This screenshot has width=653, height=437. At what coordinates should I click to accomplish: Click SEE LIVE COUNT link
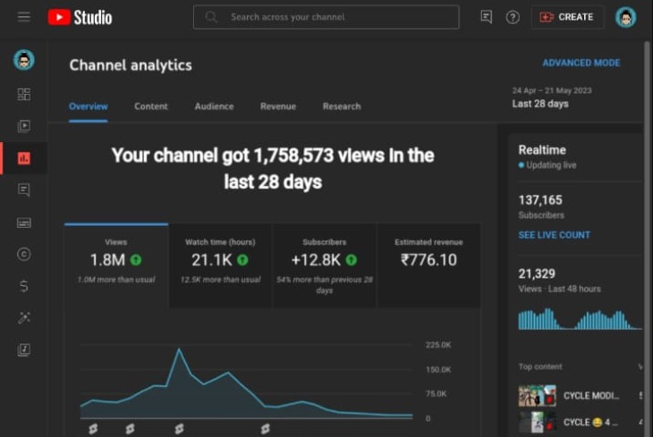(554, 235)
